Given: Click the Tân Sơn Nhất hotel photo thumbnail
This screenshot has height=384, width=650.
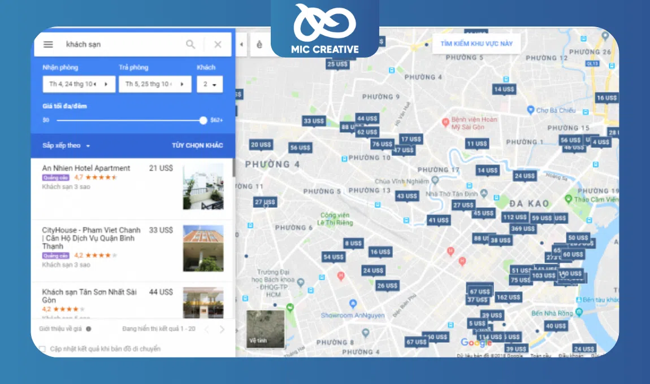Looking at the screenshot, I should click(203, 303).
